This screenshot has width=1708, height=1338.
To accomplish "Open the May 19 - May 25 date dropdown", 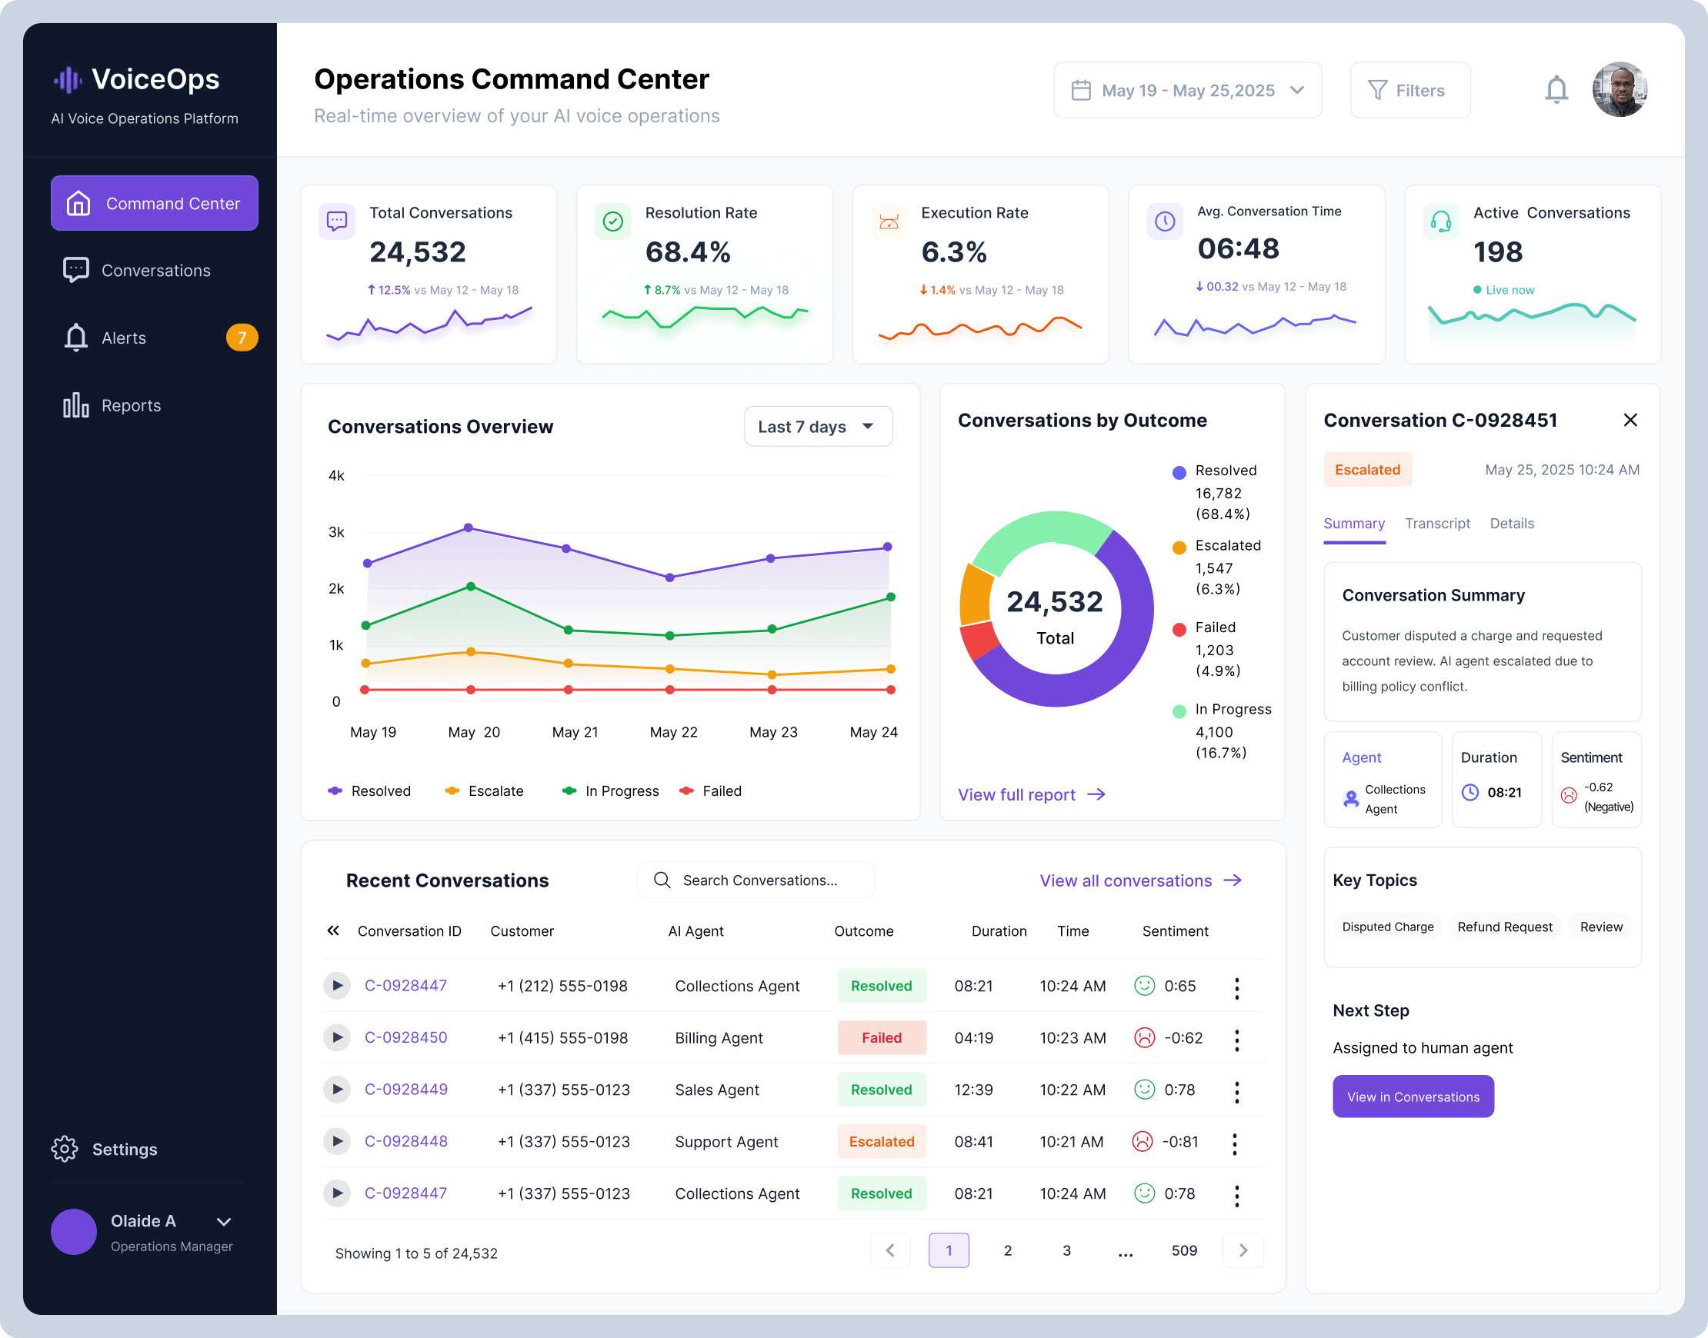I will point(1186,90).
